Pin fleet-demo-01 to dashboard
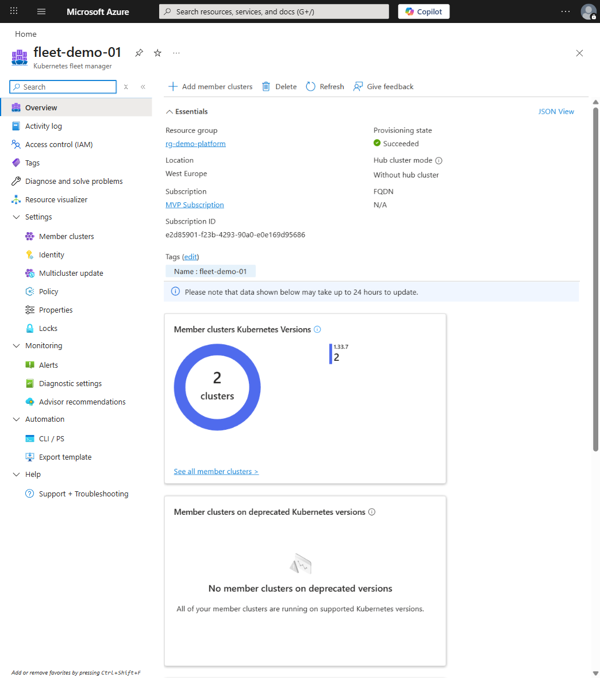The height and width of the screenshot is (678, 600). click(x=139, y=53)
